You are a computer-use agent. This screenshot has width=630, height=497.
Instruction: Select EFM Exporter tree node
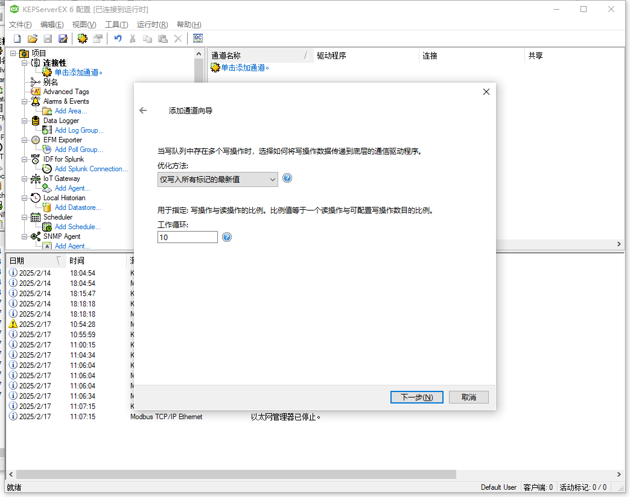click(x=63, y=140)
